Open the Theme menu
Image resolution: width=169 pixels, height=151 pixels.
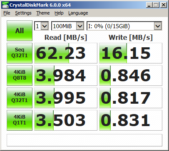point(43,13)
